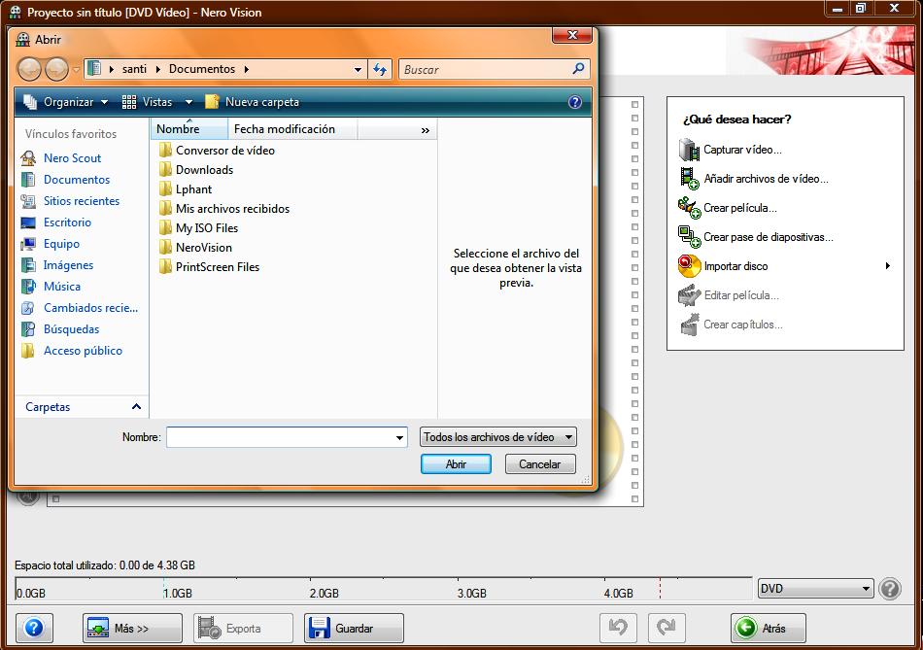Open the file type filter dropdown
The height and width of the screenshot is (650, 923).
click(x=498, y=437)
